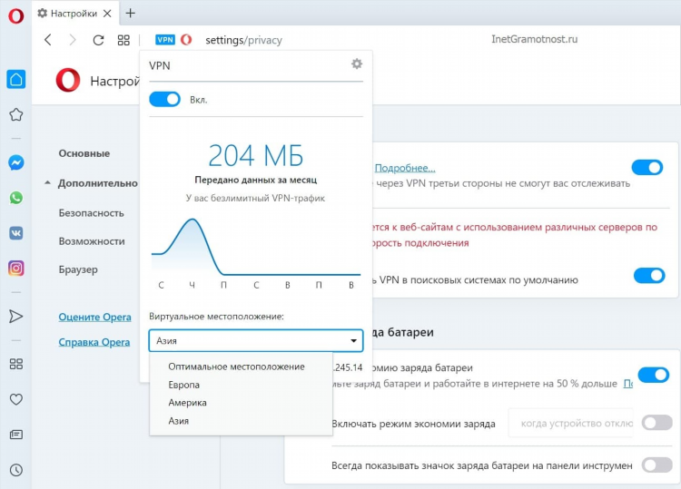
Task: Click Подробнее... link
Action: click(405, 168)
